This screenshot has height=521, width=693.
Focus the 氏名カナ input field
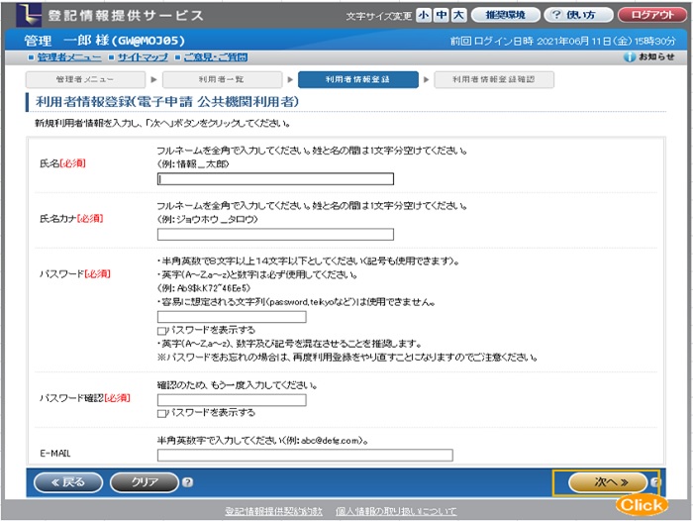coord(275,235)
